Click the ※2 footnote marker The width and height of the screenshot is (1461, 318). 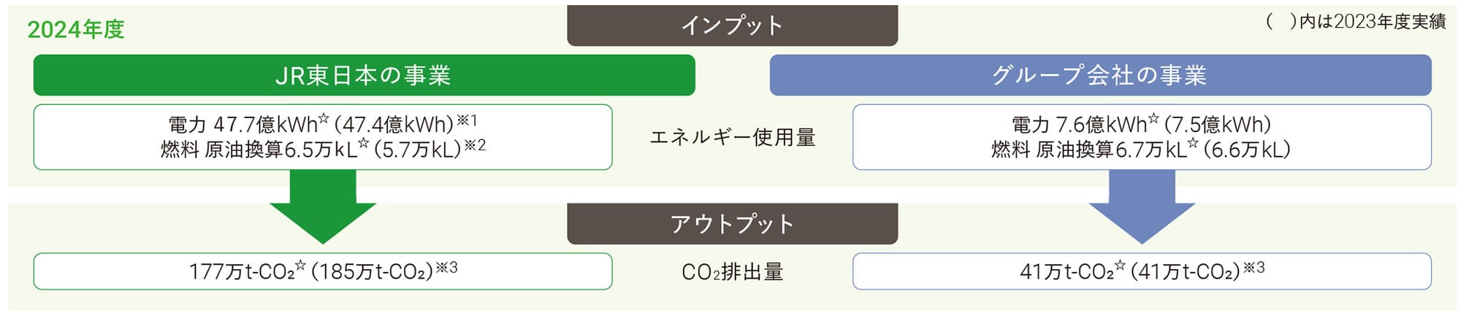[x=476, y=145]
